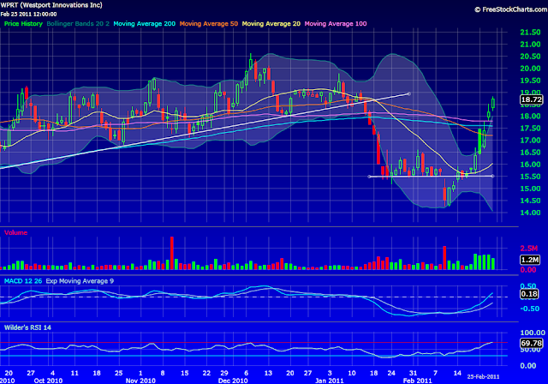Click the tall red volume bar in February

point(444,258)
